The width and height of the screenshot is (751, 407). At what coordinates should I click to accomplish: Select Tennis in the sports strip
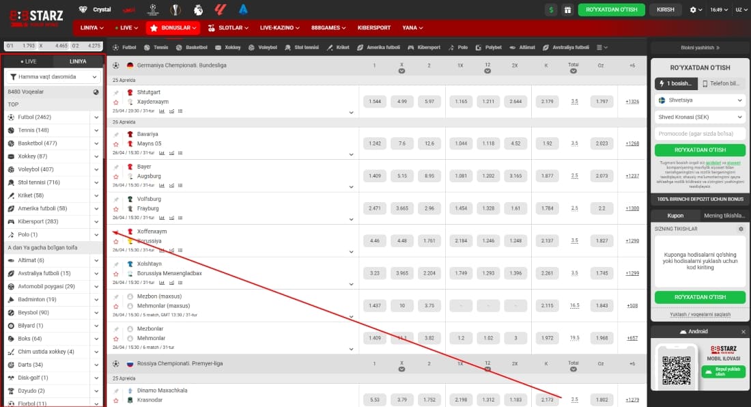pos(156,47)
